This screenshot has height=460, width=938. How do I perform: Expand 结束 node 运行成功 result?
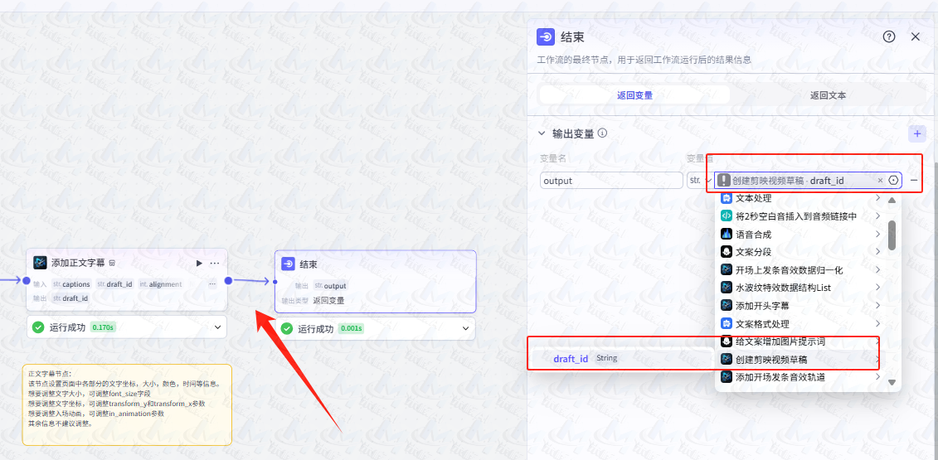(x=465, y=328)
